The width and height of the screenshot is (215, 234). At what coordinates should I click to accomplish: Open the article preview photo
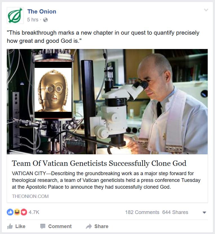(107, 101)
